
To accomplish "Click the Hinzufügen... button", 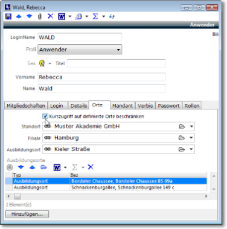I will coord(27,214).
